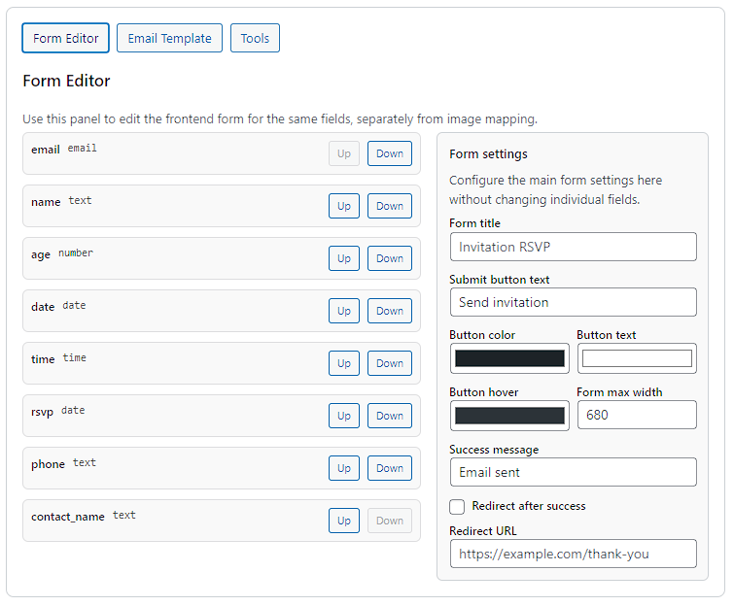The image size is (734, 606).
Task: Move the date field row down
Action: [x=390, y=311]
